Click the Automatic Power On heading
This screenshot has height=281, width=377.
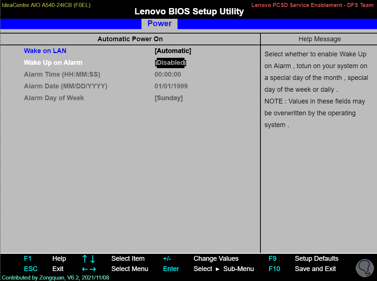click(x=130, y=39)
